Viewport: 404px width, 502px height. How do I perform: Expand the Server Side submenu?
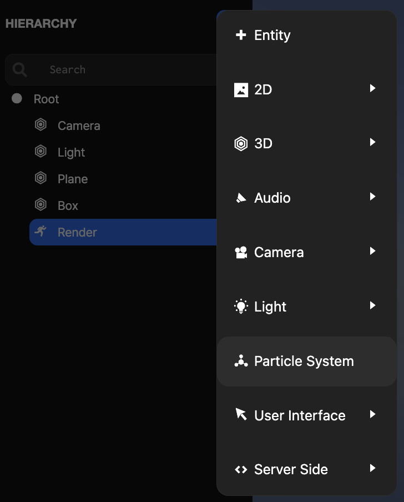point(372,469)
